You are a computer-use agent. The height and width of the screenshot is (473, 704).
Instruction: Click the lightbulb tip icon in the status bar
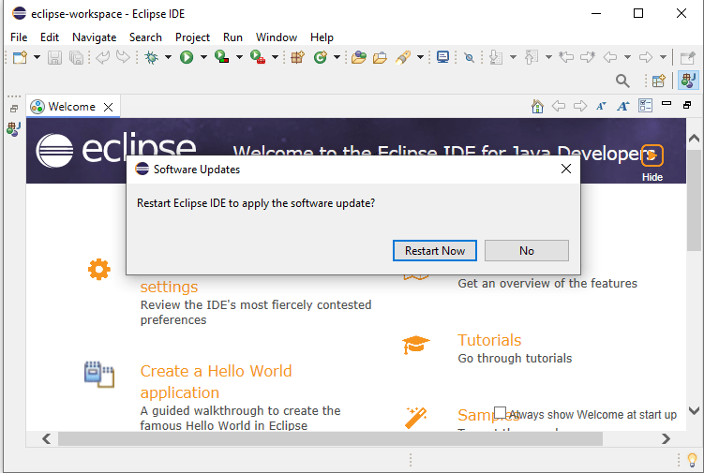click(x=692, y=460)
